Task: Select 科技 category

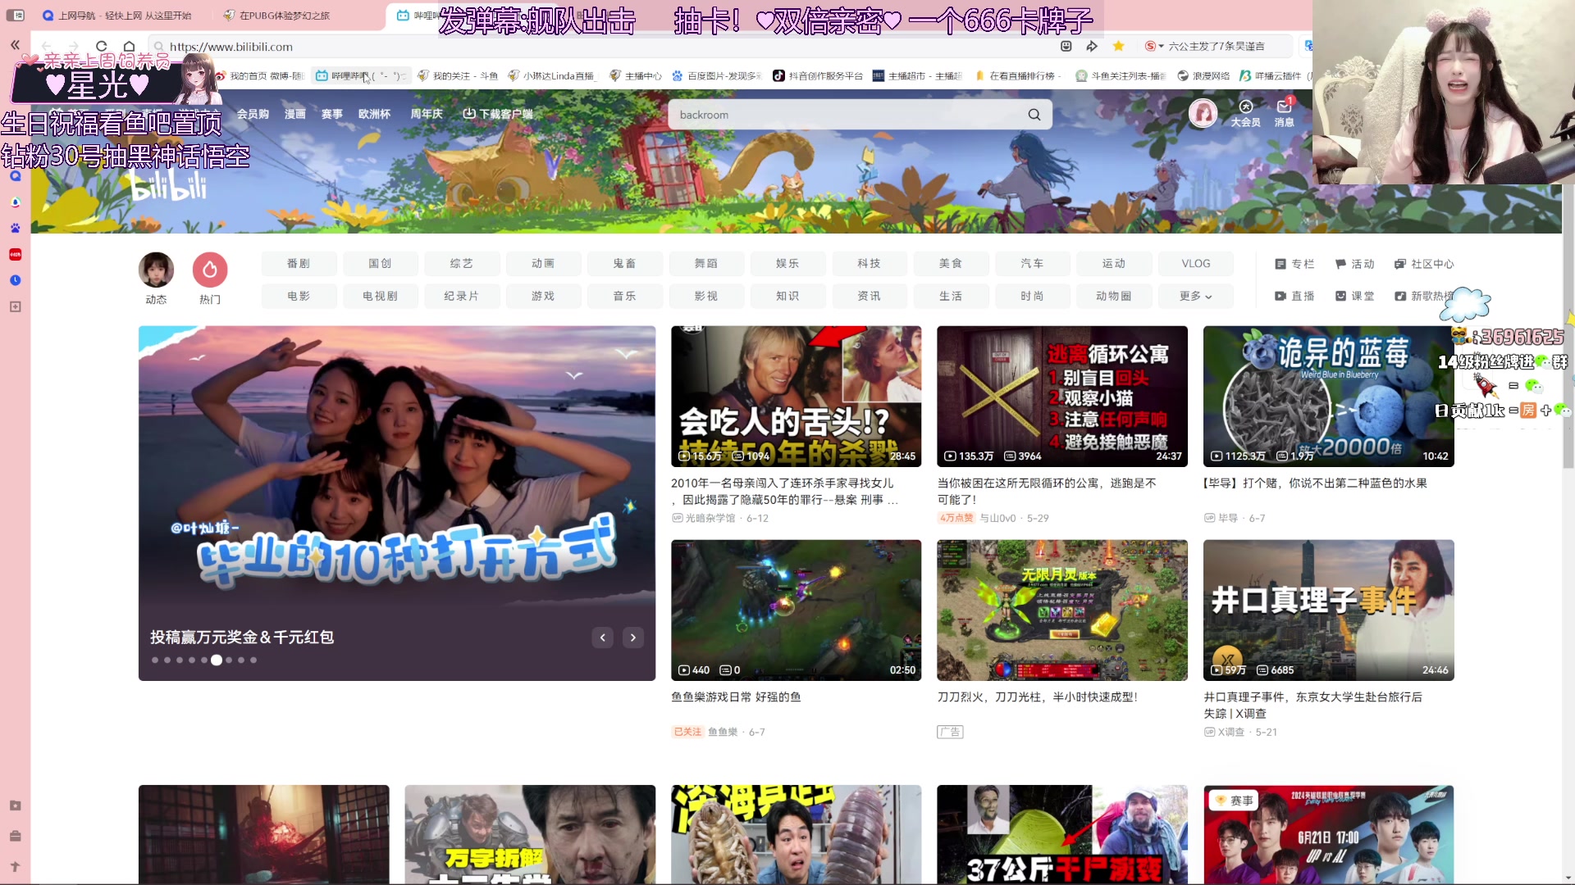Action: point(870,264)
